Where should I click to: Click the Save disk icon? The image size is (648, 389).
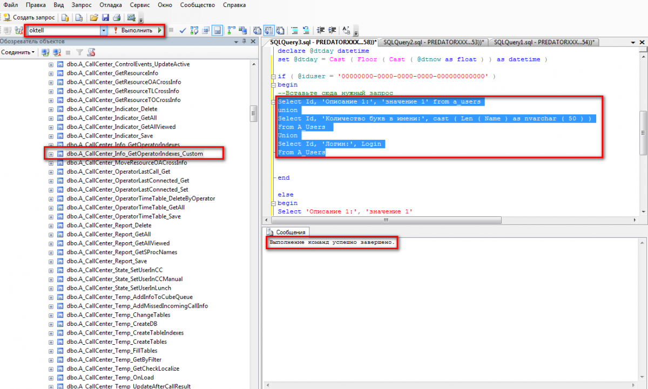[105, 17]
